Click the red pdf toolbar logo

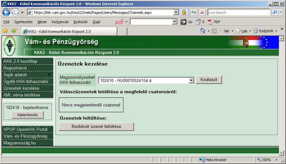119,22
